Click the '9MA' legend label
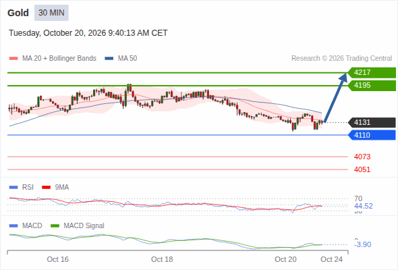 pos(62,188)
